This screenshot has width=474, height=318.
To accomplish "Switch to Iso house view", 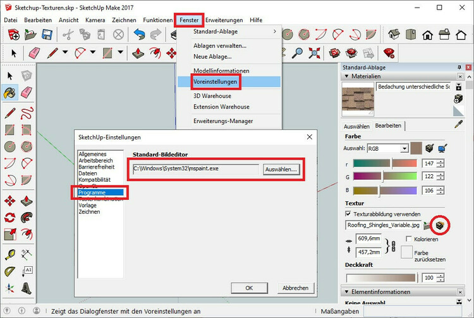I will point(394,35).
